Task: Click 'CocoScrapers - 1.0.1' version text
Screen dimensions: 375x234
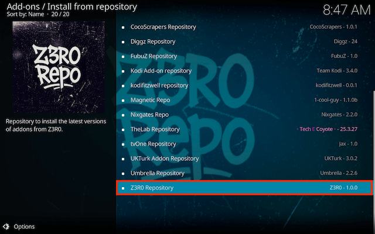Action: tap(333, 27)
